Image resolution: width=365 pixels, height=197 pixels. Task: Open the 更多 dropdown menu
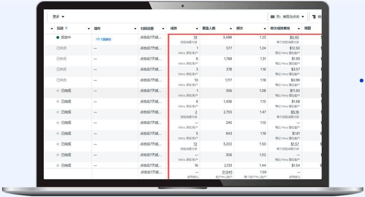click(x=58, y=17)
